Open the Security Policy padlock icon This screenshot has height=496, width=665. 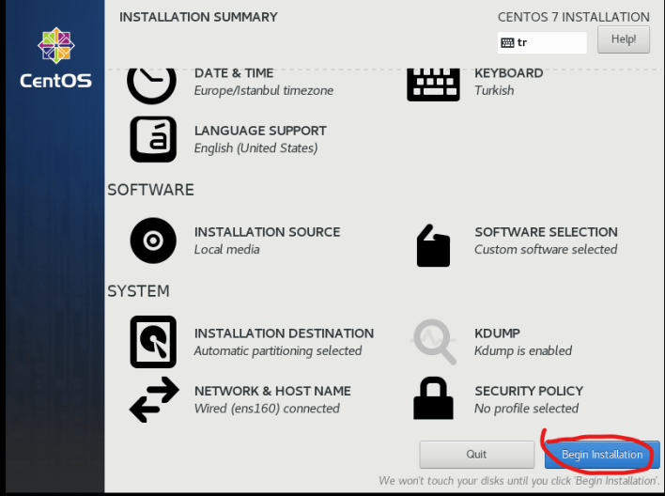coord(433,398)
